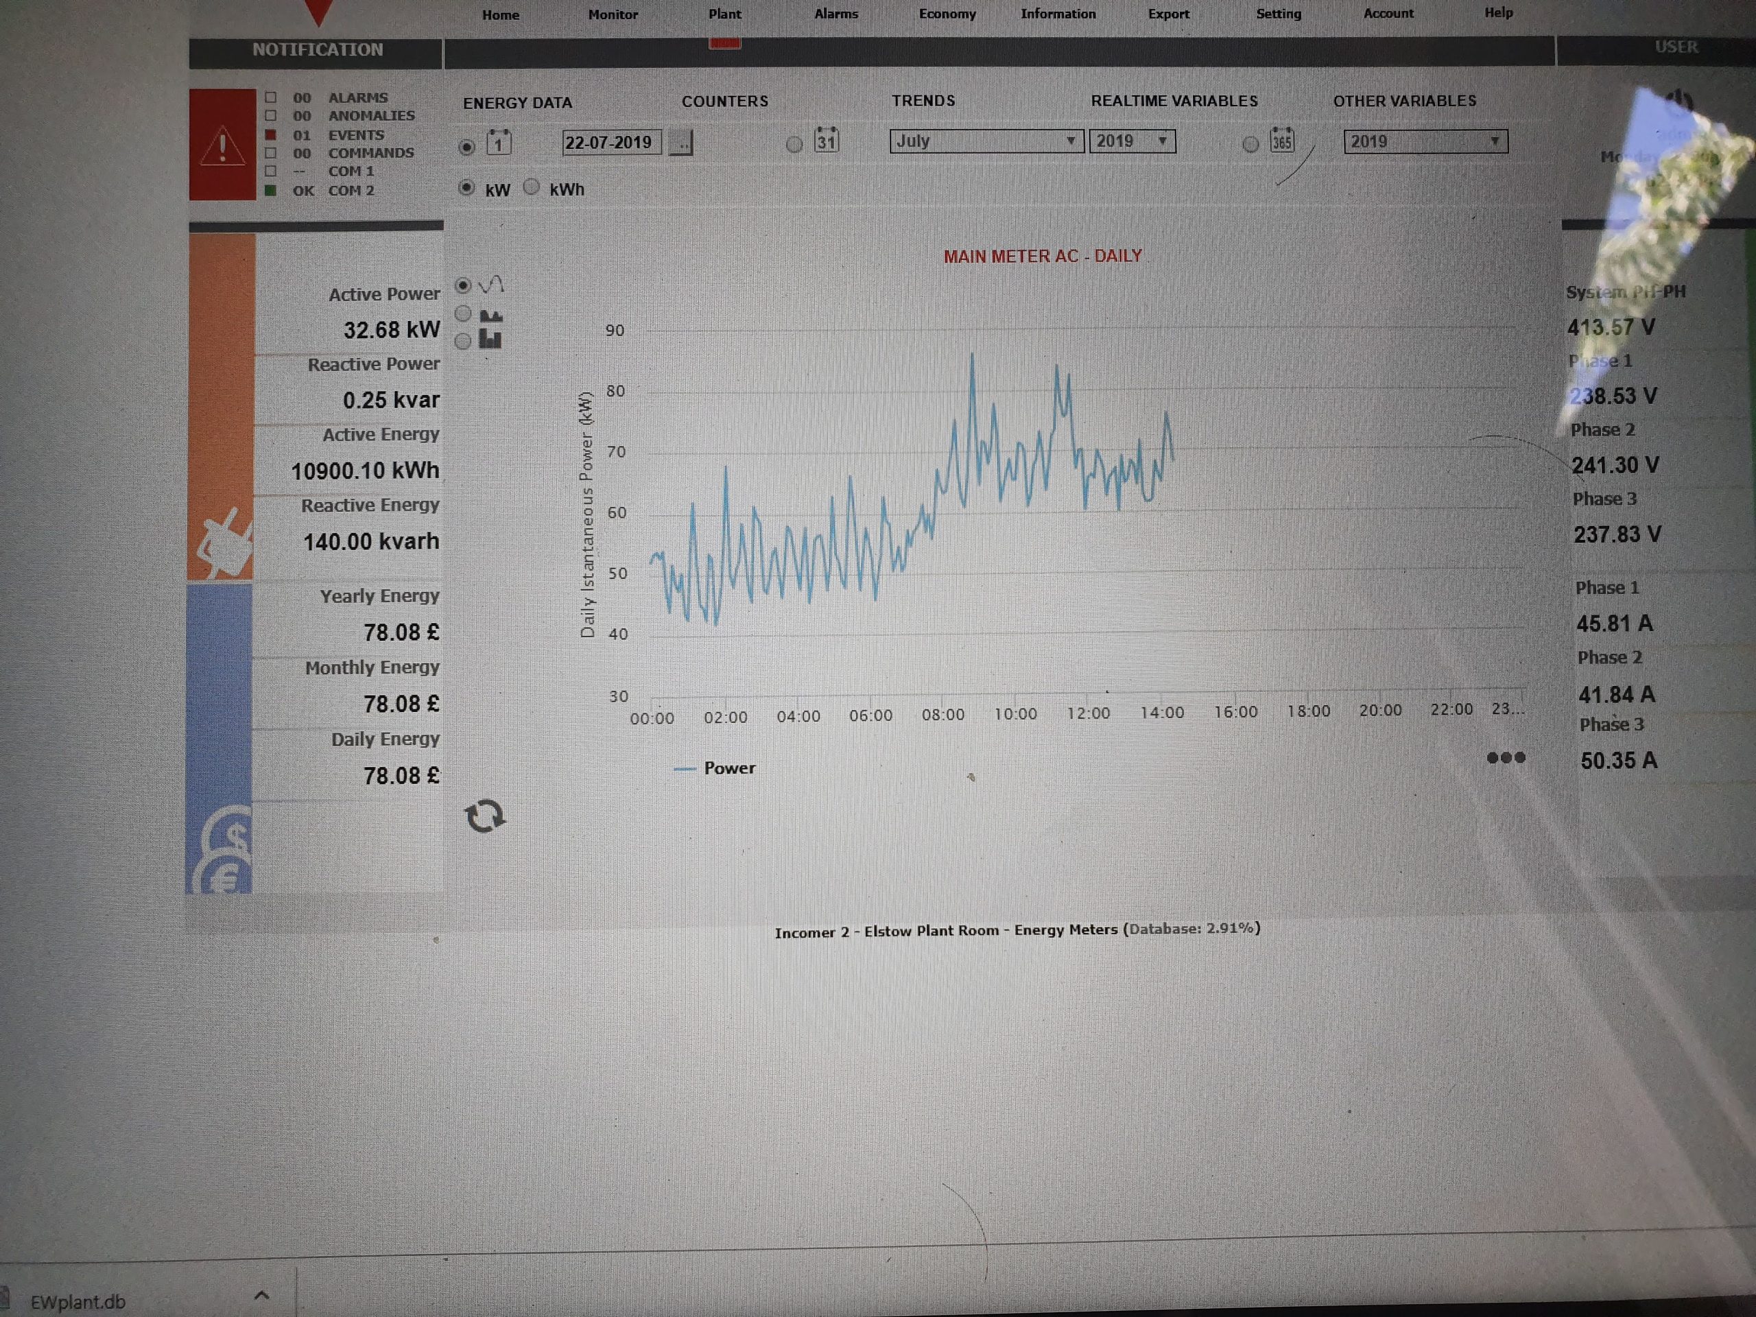Click the Active Power value 32.68 kW

pyautogui.click(x=392, y=330)
